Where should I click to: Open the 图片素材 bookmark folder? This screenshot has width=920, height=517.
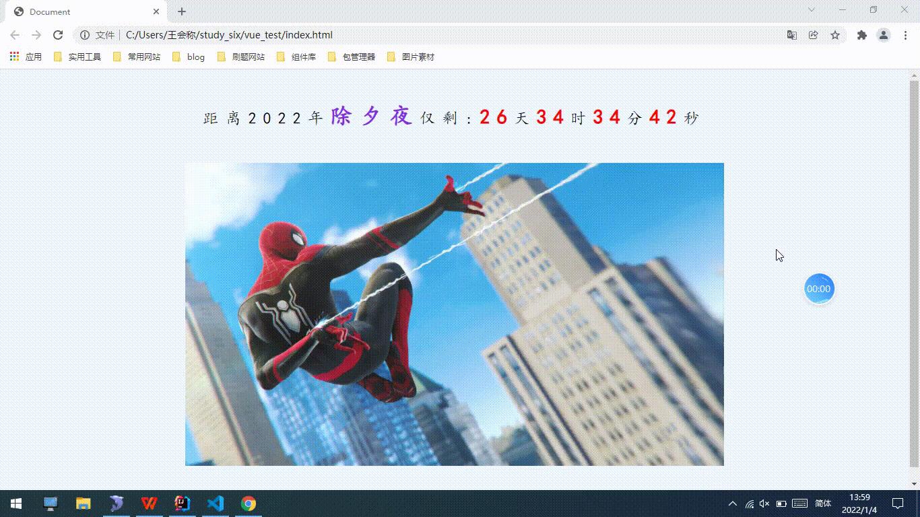click(410, 57)
